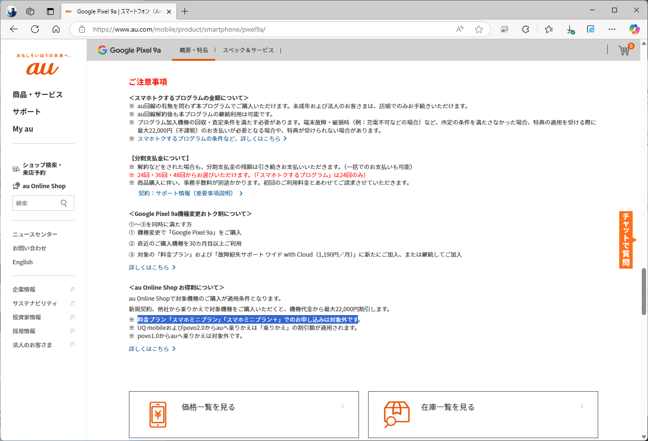Open ニュースセンター link
Viewport: 648px width, 441px height.
coord(35,234)
